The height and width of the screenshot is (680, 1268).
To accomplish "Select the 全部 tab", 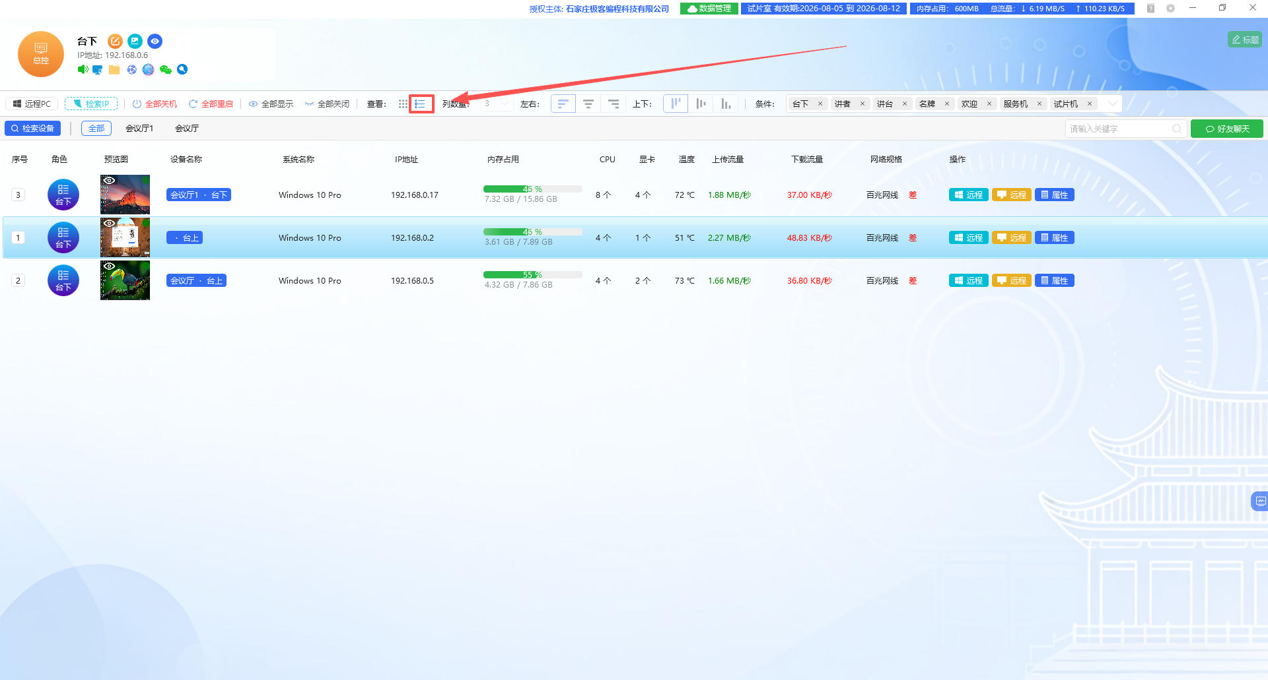I will (96, 129).
